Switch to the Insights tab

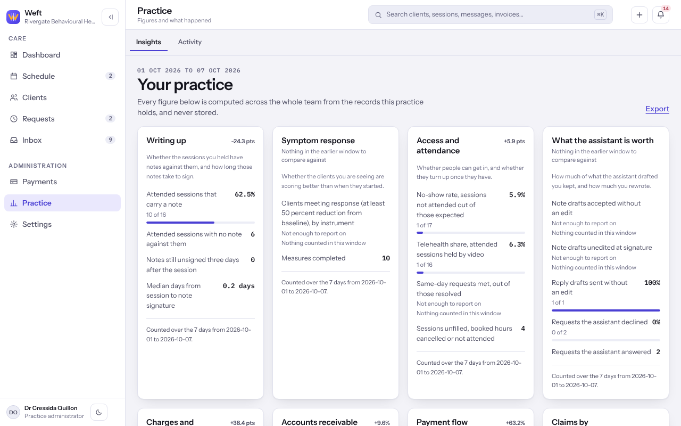point(148,42)
